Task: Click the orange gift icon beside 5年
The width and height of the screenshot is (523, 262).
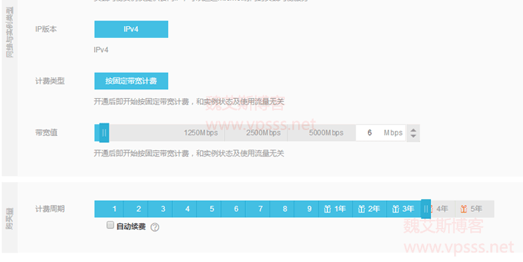Action: (464, 209)
